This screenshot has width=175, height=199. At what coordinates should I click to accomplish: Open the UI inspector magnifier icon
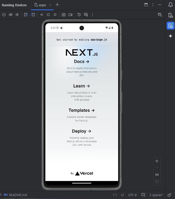pos(160,15)
